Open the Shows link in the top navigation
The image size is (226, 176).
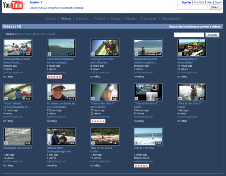coord(43,8)
